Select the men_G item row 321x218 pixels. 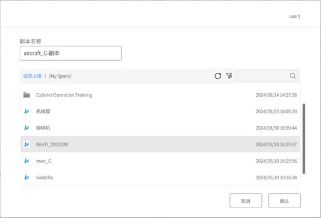160,161
